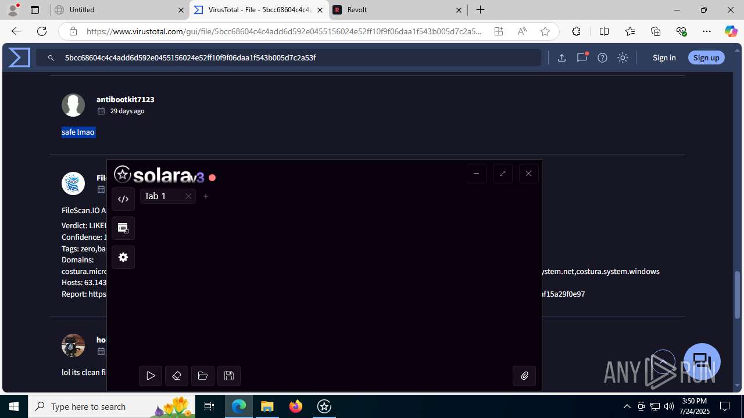Viewport: 744px width, 418px height.
Task: Open Task View on the taskbar
Action: coord(209,406)
